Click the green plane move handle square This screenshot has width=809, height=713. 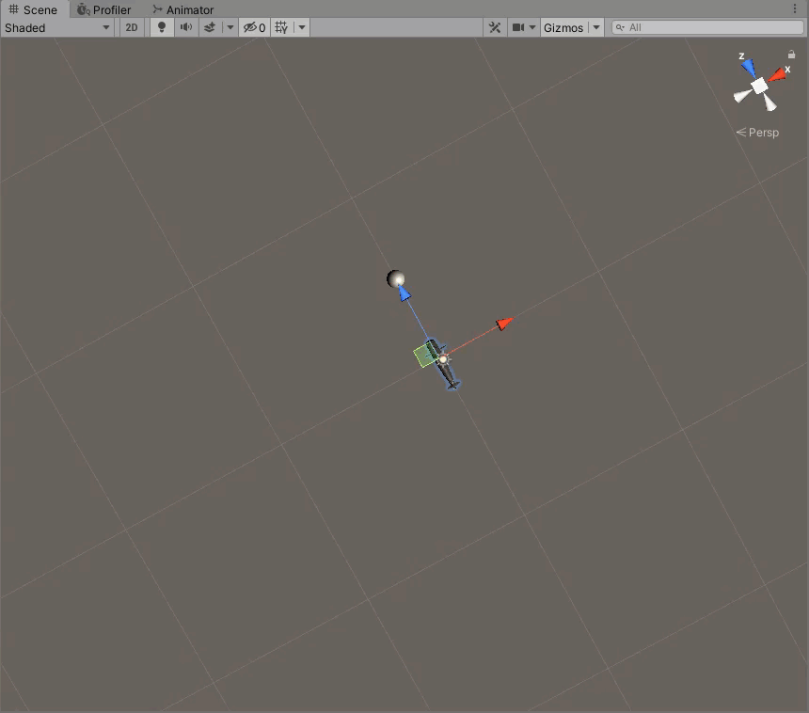(x=425, y=355)
